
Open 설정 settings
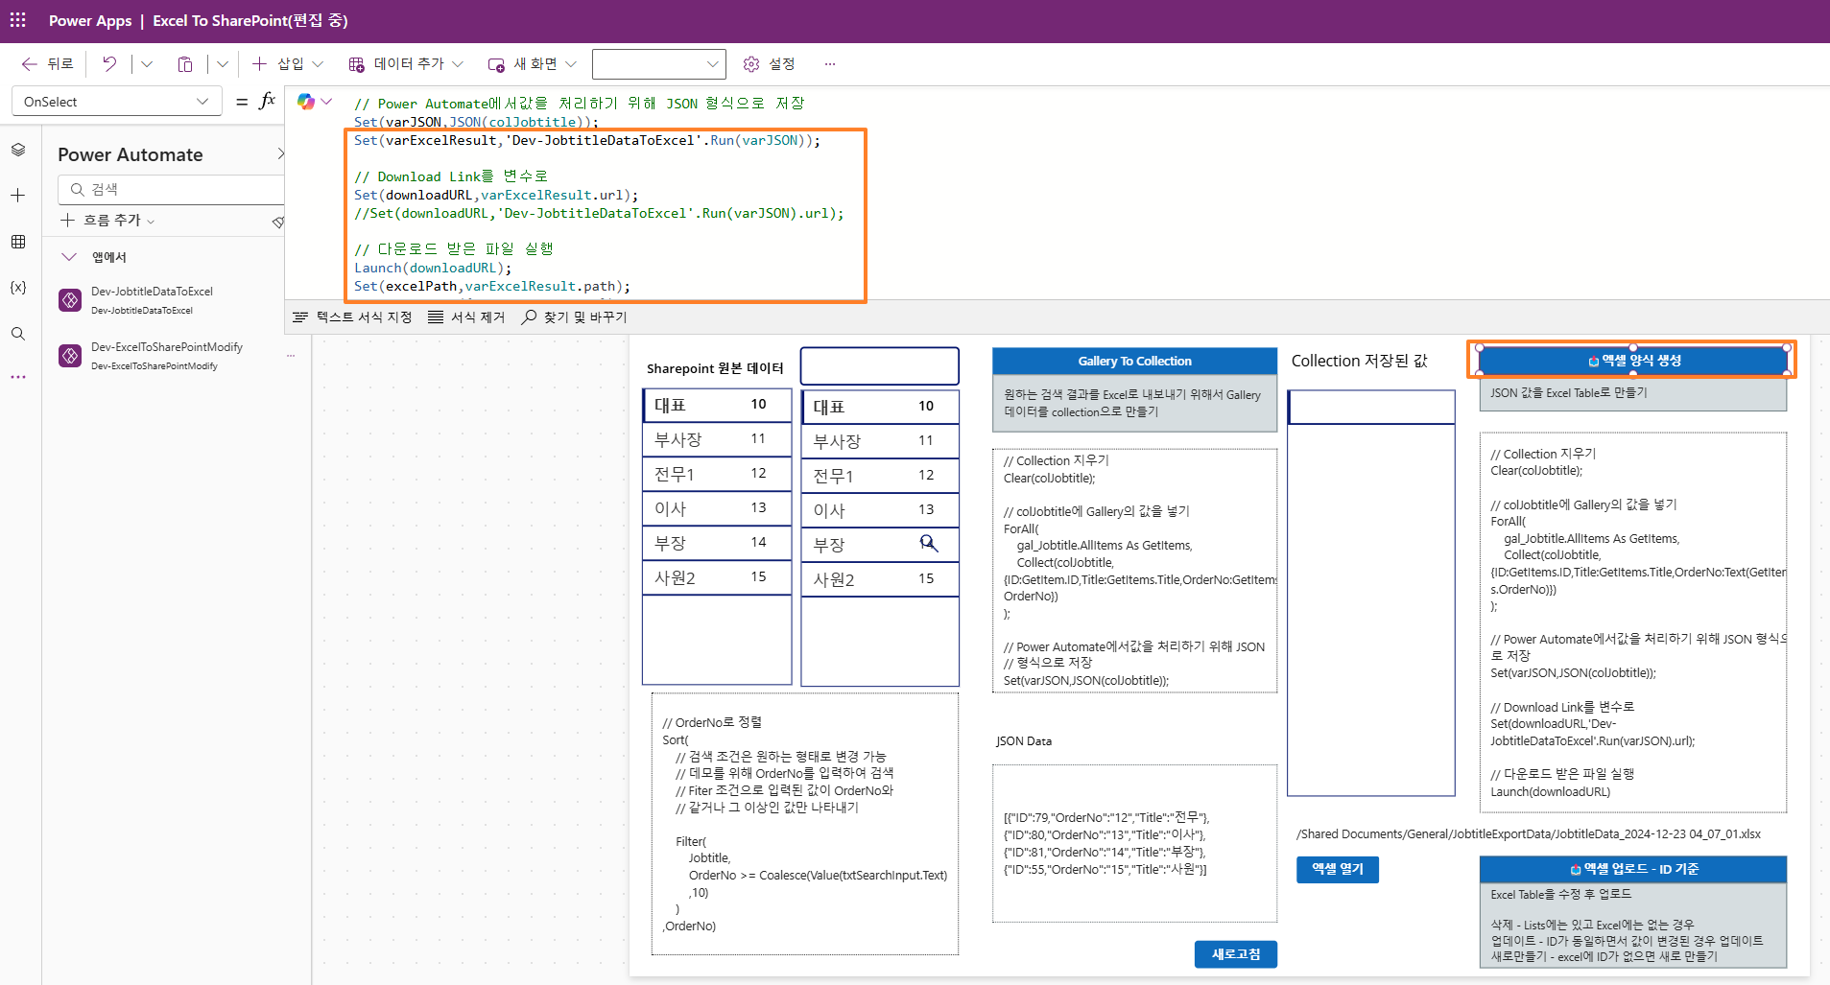(769, 64)
